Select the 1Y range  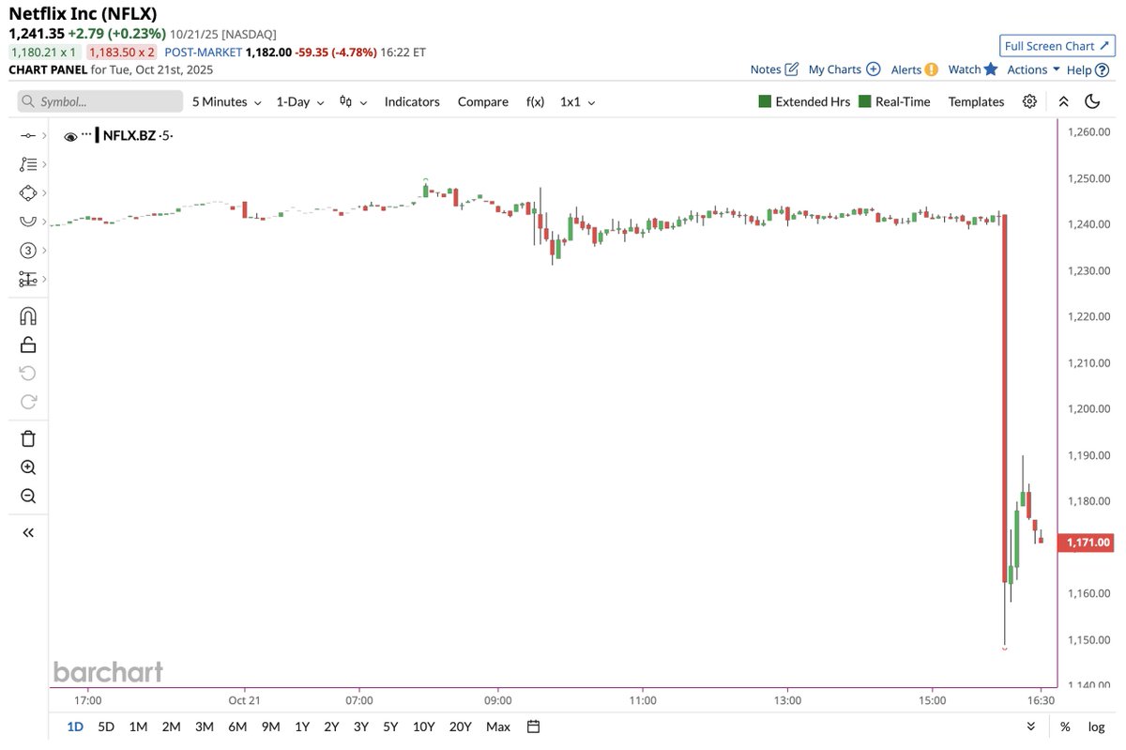click(302, 727)
